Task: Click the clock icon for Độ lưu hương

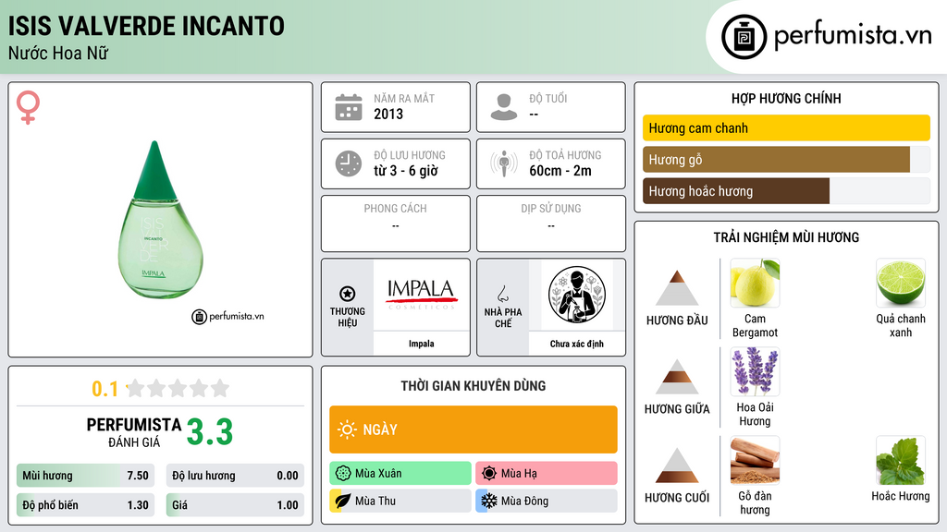Action: coord(349,163)
